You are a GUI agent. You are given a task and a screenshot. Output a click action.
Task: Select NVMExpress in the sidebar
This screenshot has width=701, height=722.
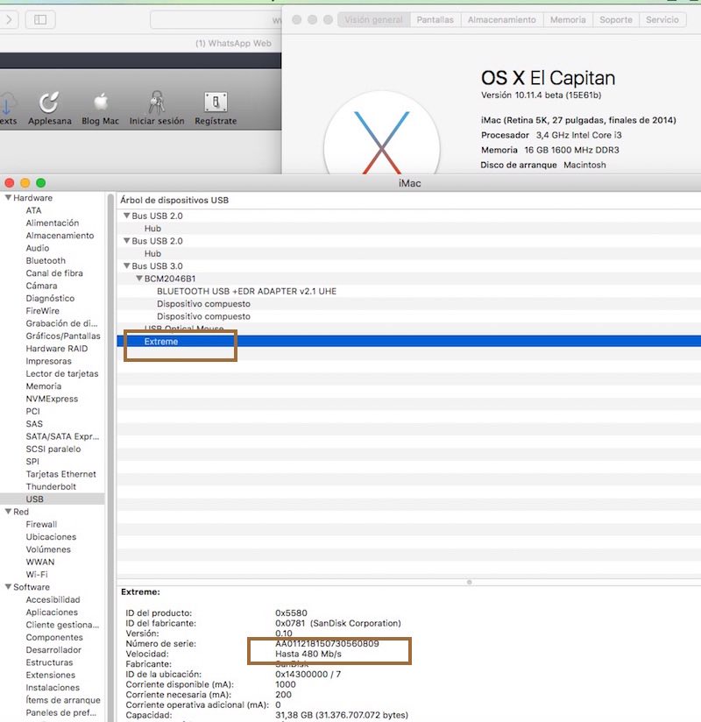[x=52, y=399]
